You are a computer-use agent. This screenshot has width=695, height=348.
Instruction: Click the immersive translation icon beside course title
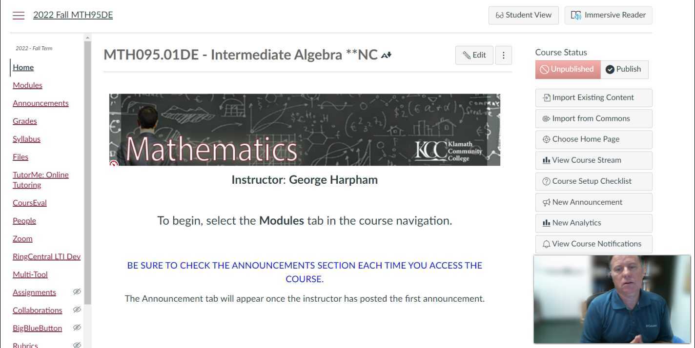tap(386, 55)
